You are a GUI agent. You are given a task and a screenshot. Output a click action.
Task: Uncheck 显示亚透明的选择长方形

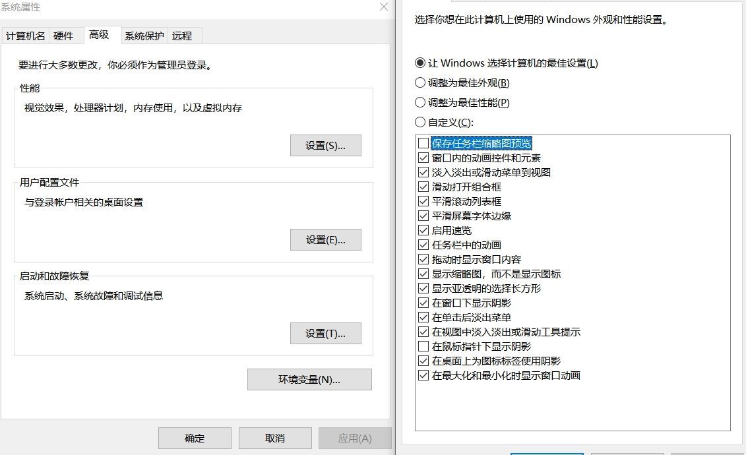pos(423,288)
